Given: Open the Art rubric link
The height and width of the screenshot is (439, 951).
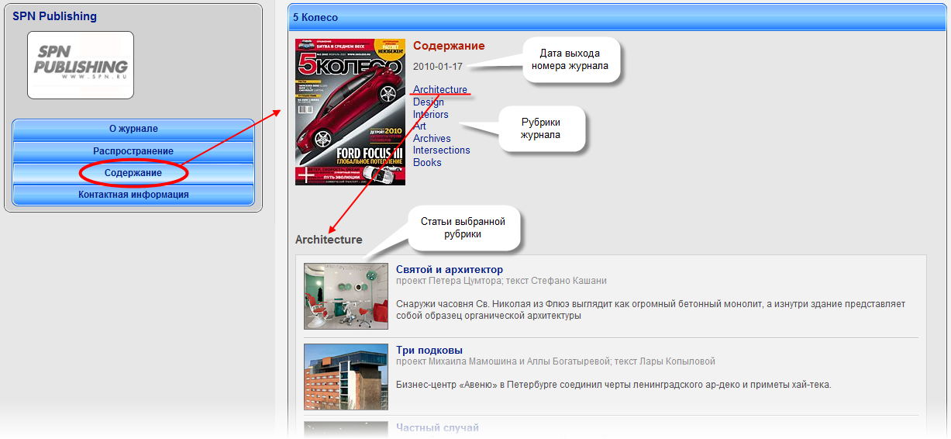Looking at the screenshot, I should point(419,126).
